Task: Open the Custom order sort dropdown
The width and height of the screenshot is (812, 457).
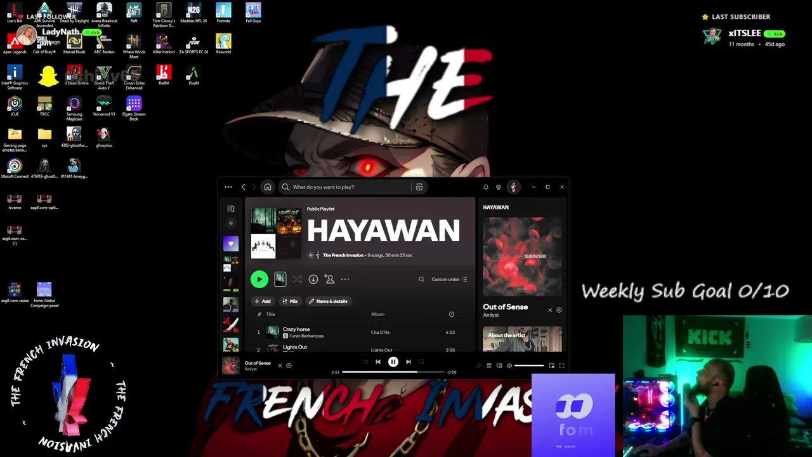Action: (449, 279)
